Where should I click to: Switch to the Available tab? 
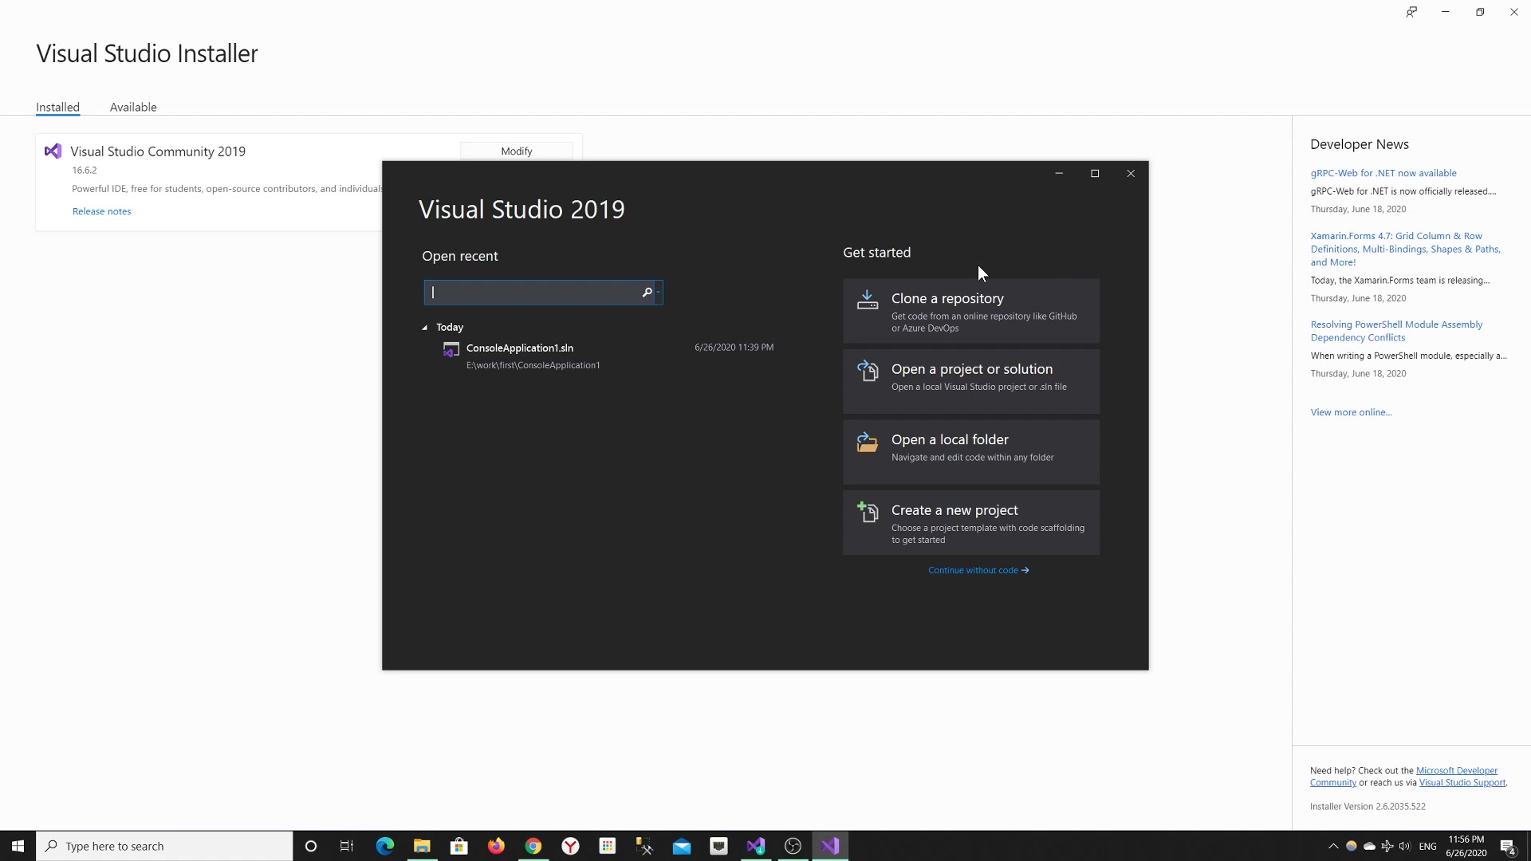coord(132,107)
